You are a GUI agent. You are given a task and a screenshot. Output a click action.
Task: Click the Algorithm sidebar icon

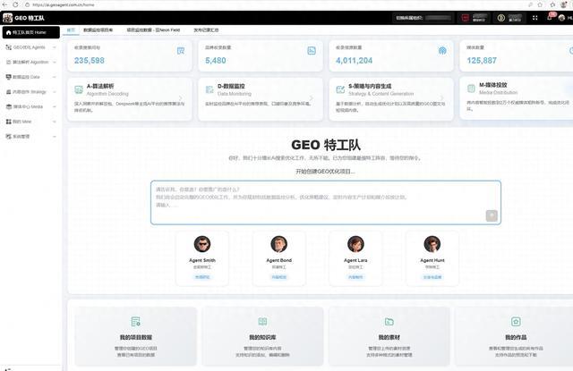8,62
